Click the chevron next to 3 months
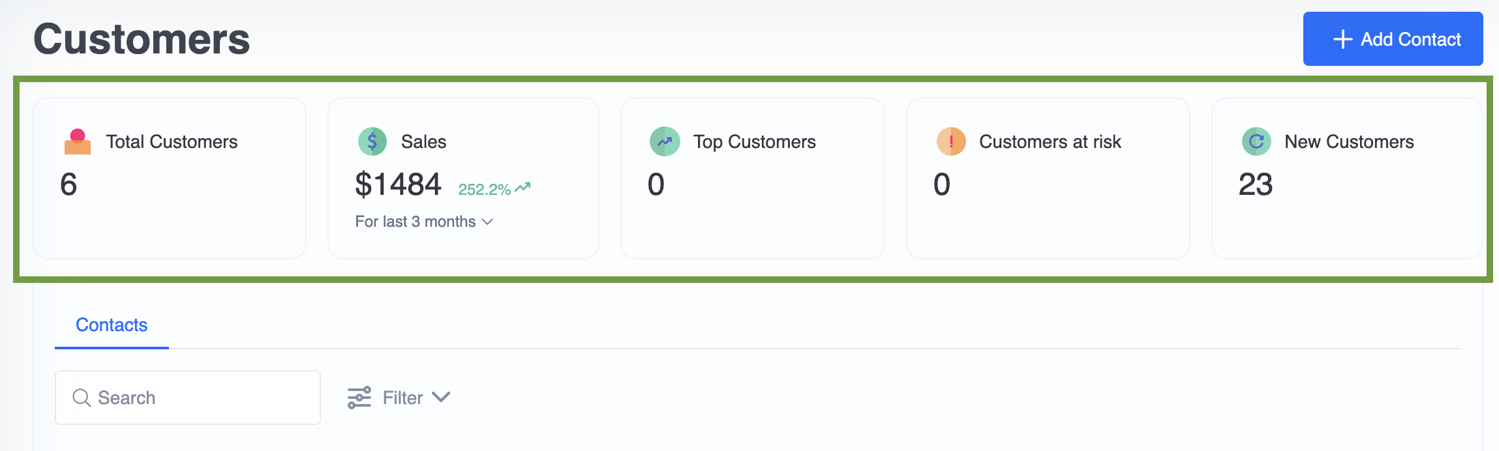The width and height of the screenshot is (1499, 451). [487, 222]
